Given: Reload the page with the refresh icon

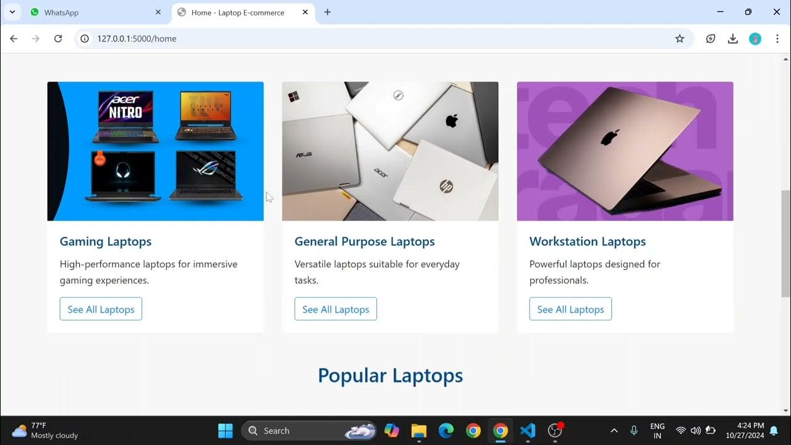Looking at the screenshot, I should (x=58, y=38).
